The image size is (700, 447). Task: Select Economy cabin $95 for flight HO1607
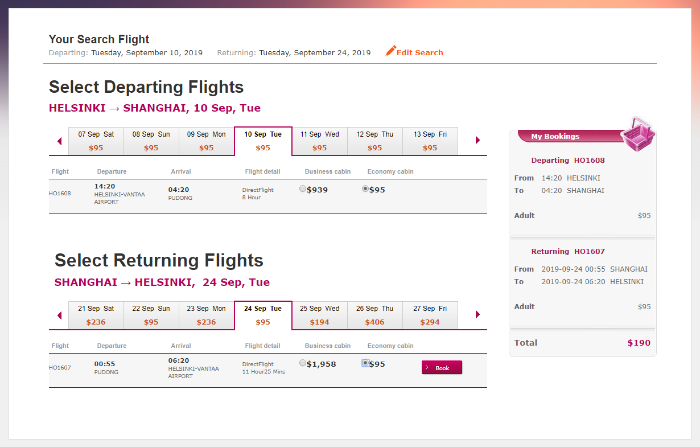[x=365, y=363]
